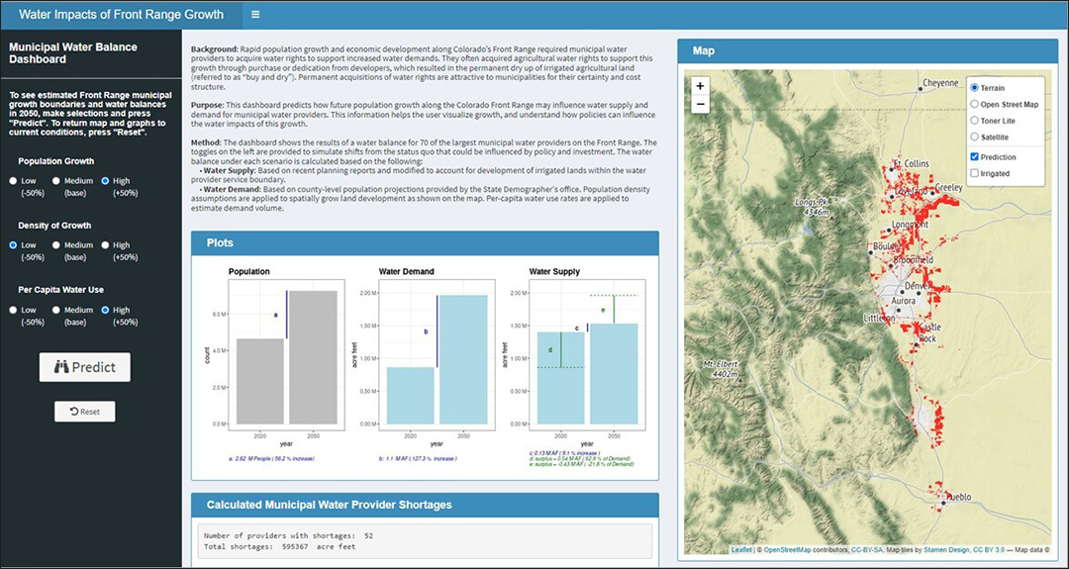1069x569 pixels.
Task: Enable the Irrigated overlay checkbox
Action: point(974,174)
